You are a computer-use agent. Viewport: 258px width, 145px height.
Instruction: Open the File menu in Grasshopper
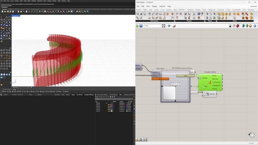point(138,6)
